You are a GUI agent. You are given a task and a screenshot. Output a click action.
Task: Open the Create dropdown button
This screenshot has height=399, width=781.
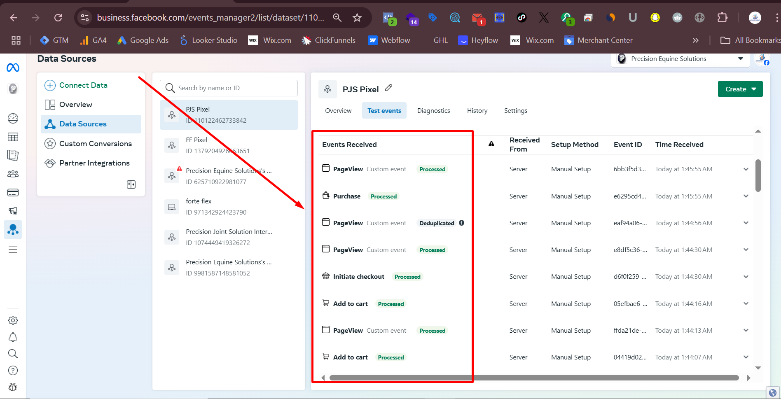[740, 89]
